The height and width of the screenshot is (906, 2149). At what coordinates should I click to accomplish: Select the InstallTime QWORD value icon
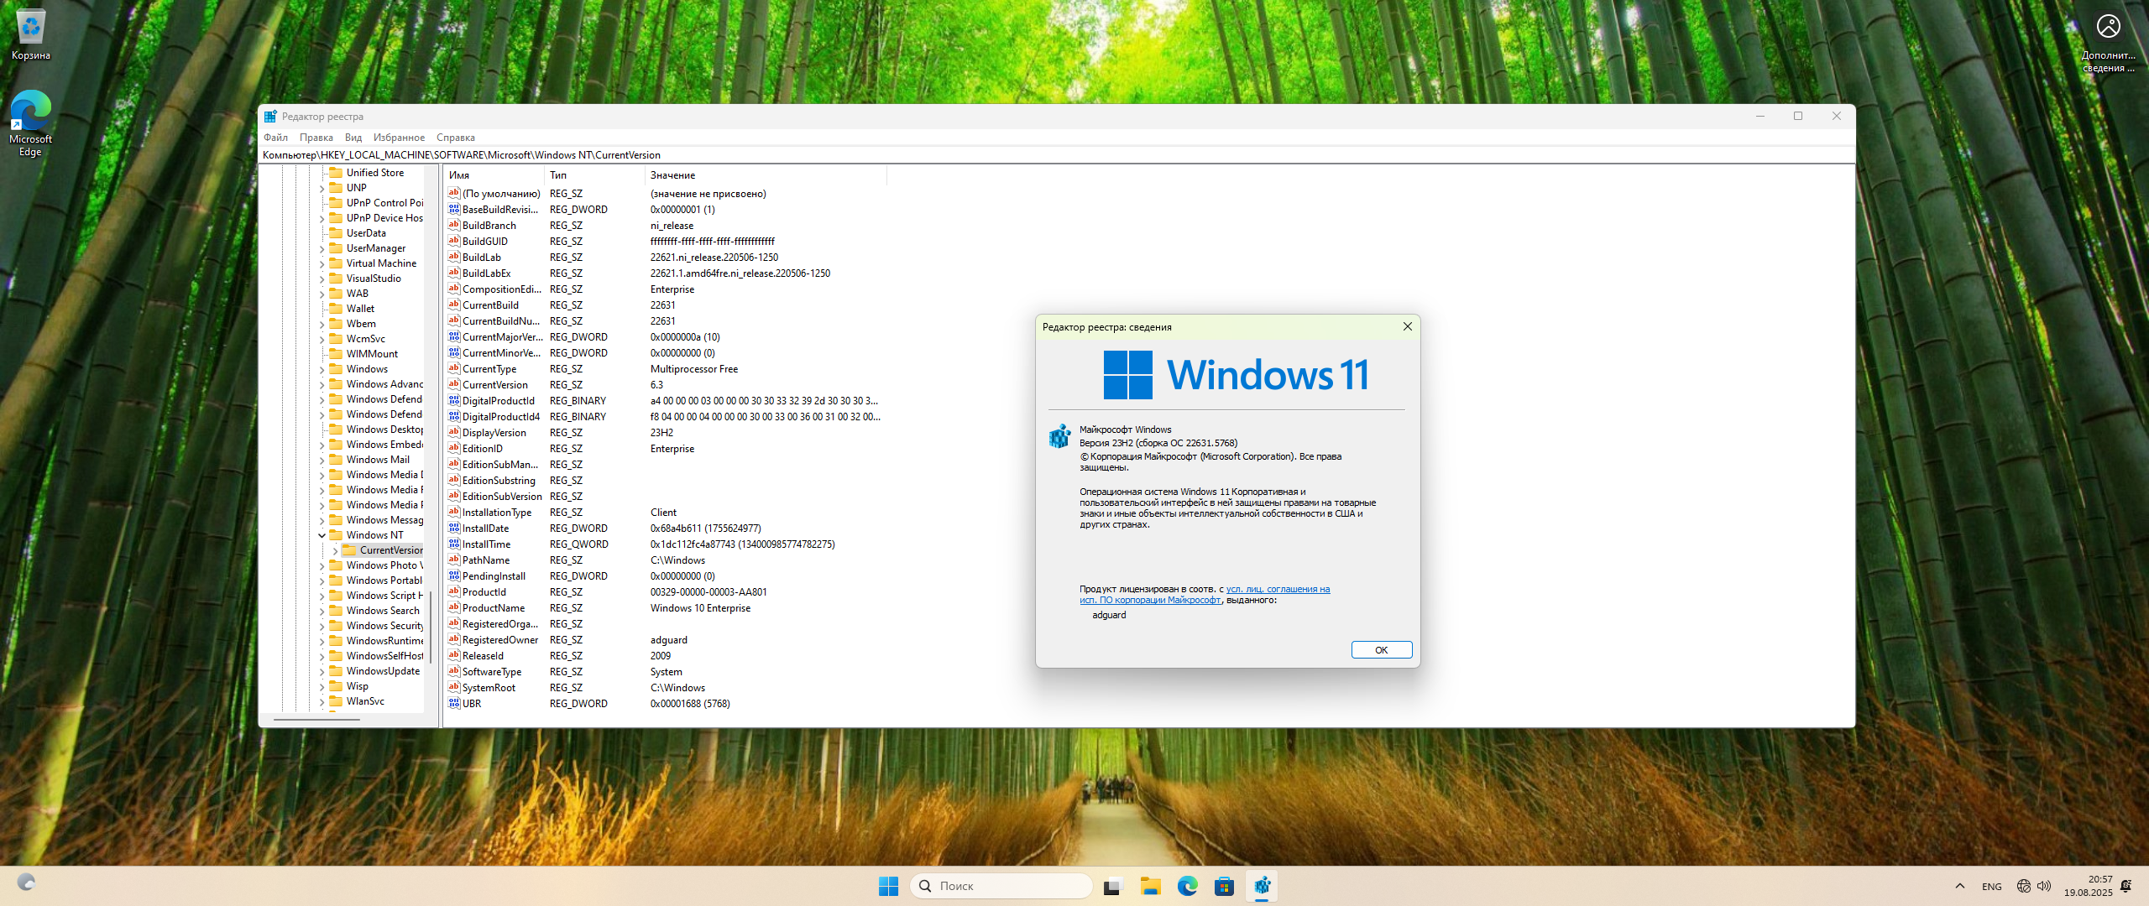pyautogui.click(x=454, y=544)
